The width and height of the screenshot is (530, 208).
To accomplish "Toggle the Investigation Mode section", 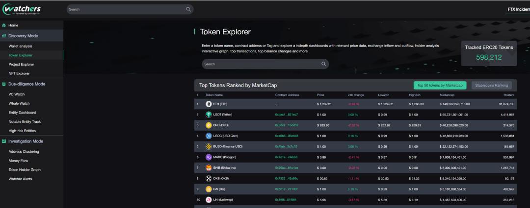I will [26, 141].
